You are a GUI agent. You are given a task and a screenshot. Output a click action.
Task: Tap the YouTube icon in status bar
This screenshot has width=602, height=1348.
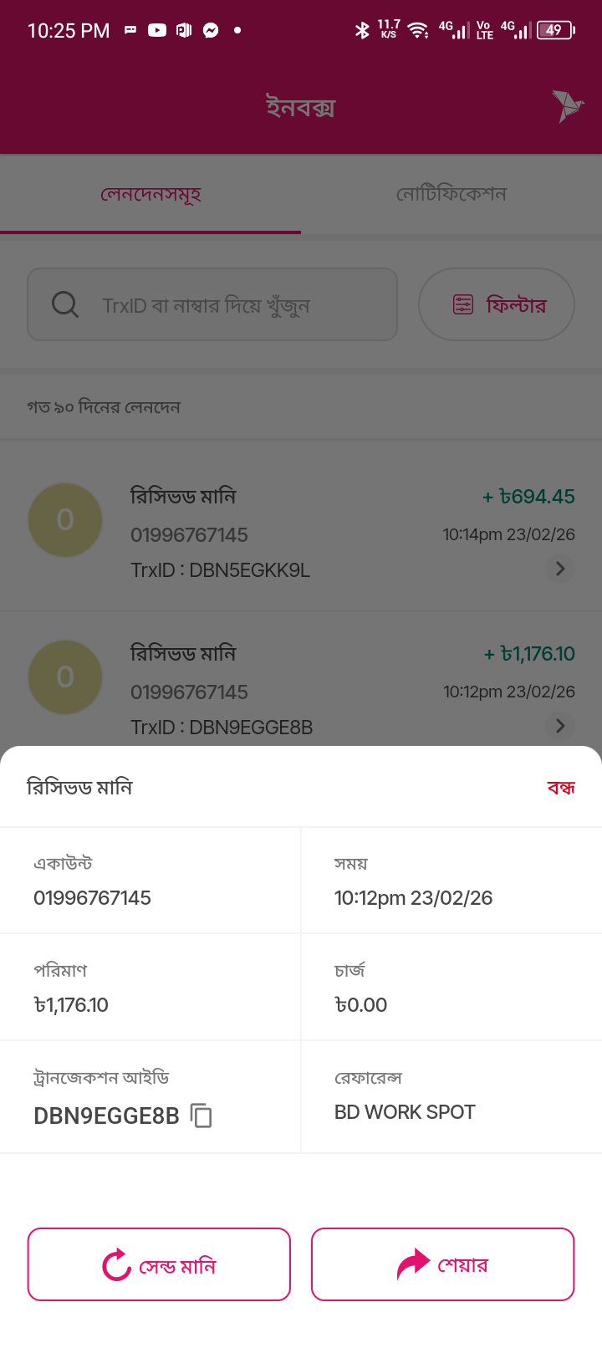point(157,30)
